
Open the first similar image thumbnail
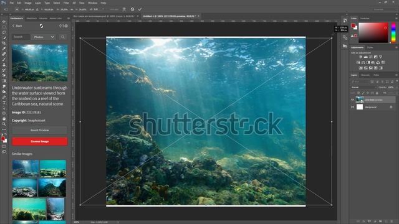tap(26, 169)
